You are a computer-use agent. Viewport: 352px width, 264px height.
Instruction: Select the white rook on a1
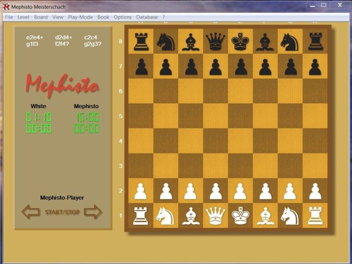(141, 216)
